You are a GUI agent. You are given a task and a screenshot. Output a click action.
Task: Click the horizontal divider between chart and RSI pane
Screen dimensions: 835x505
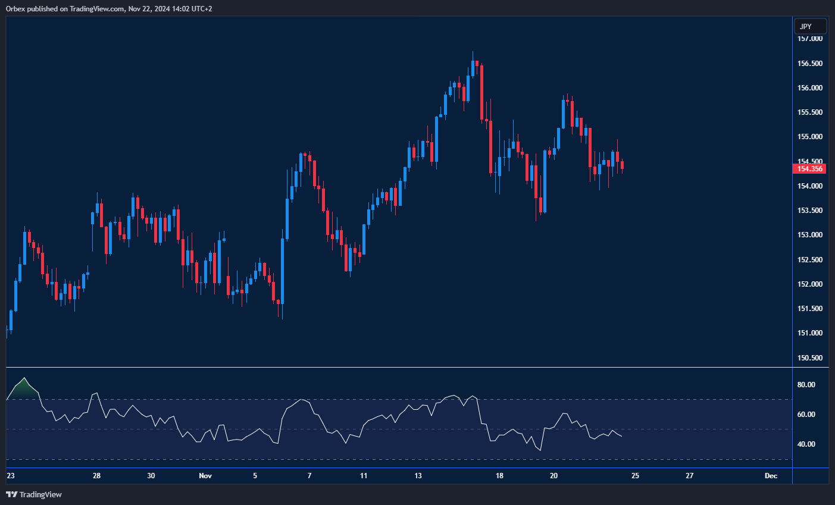click(x=399, y=368)
